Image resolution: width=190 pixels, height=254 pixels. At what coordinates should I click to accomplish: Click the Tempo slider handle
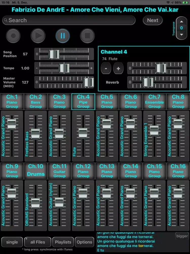coord(64,68)
